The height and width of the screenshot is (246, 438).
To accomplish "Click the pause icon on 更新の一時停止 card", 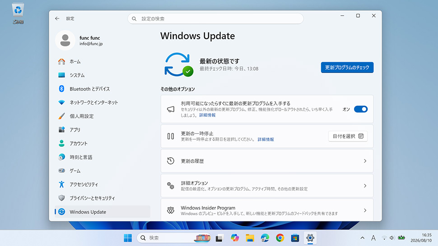I will coord(170,136).
